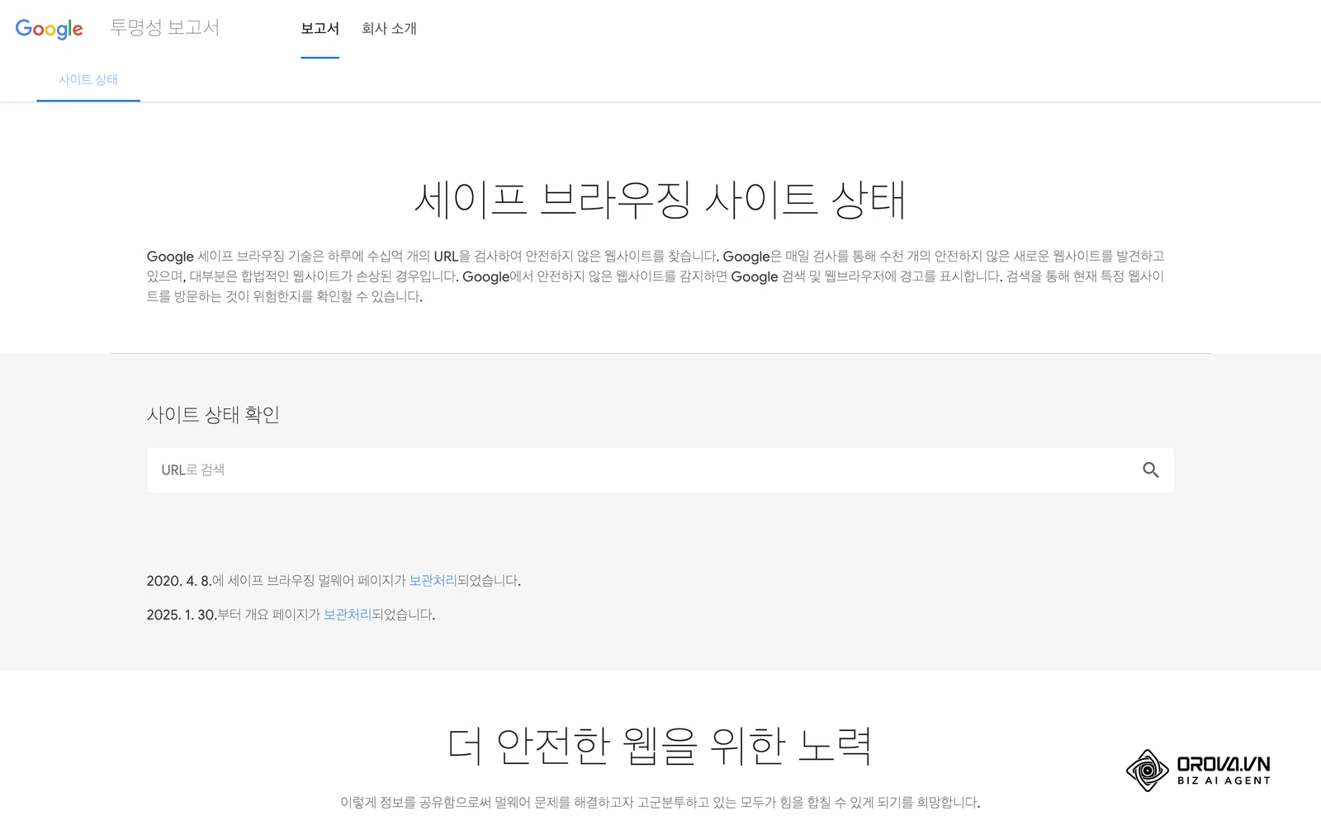This screenshot has width=1321, height=825.
Task: Open 보관처리 link in the 2025. 1. 30. notice
Action: [x=347, y=615]
